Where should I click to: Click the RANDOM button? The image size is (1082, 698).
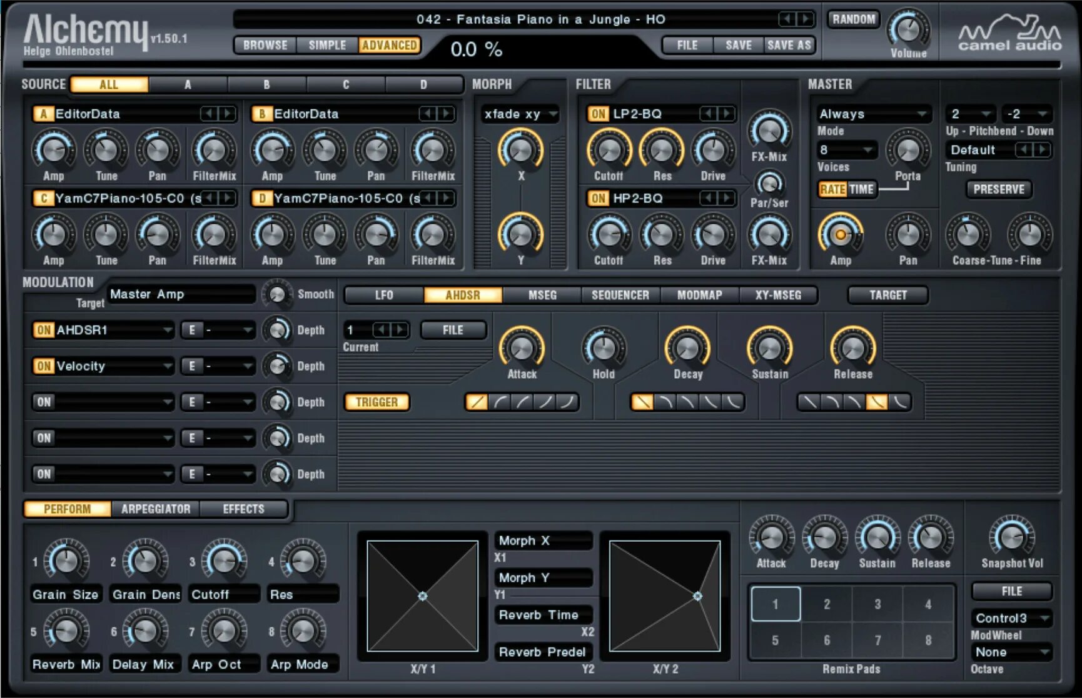(853, 19)
